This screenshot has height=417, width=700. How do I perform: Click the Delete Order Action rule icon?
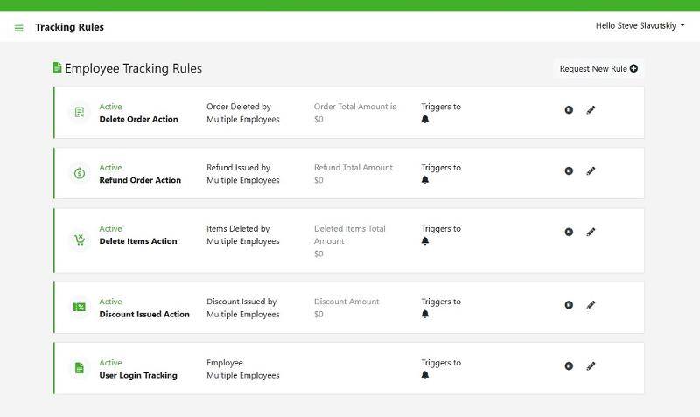pos(80,113)
